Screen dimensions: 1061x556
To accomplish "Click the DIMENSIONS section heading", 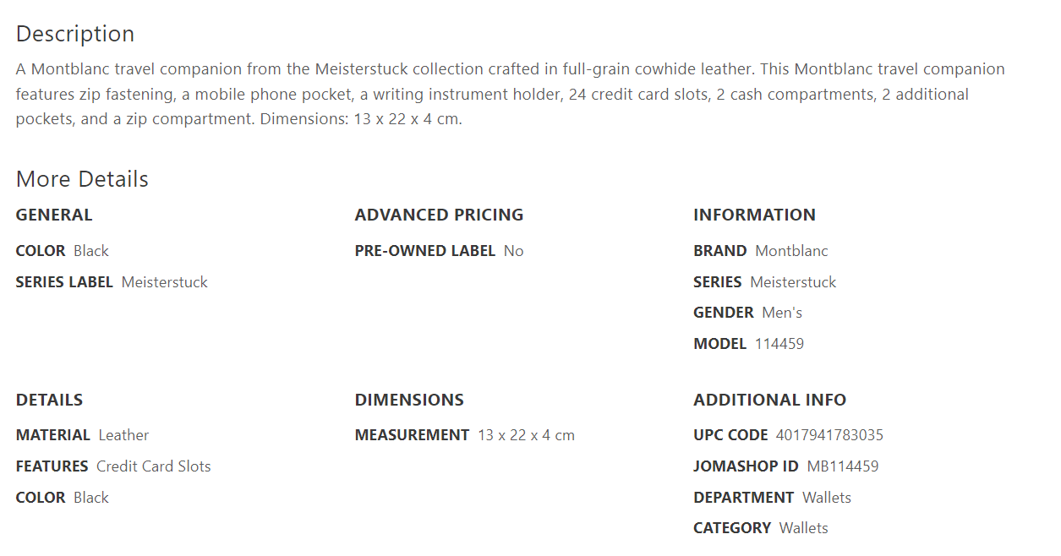I will (x=409, y=400).
